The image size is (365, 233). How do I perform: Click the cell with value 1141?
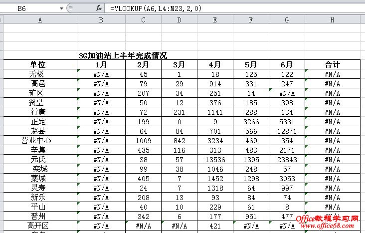215,112
